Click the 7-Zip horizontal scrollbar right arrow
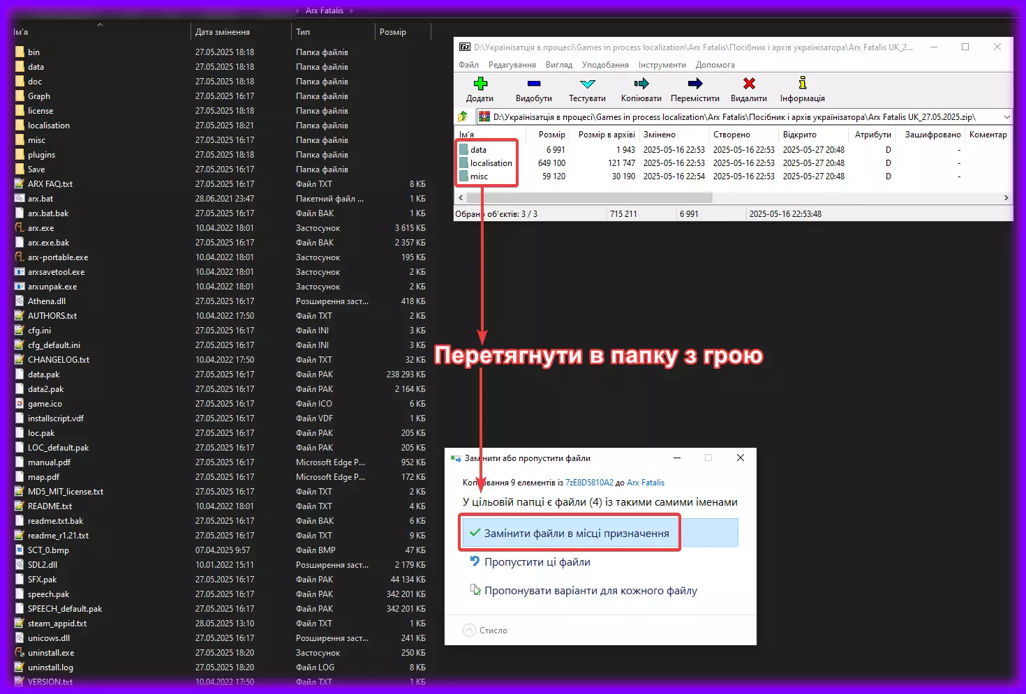The width and height of the screenshot is (1026, 694). [1006, 198]
